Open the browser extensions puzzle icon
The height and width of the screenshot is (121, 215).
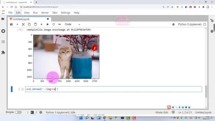[x=203, y=7]
